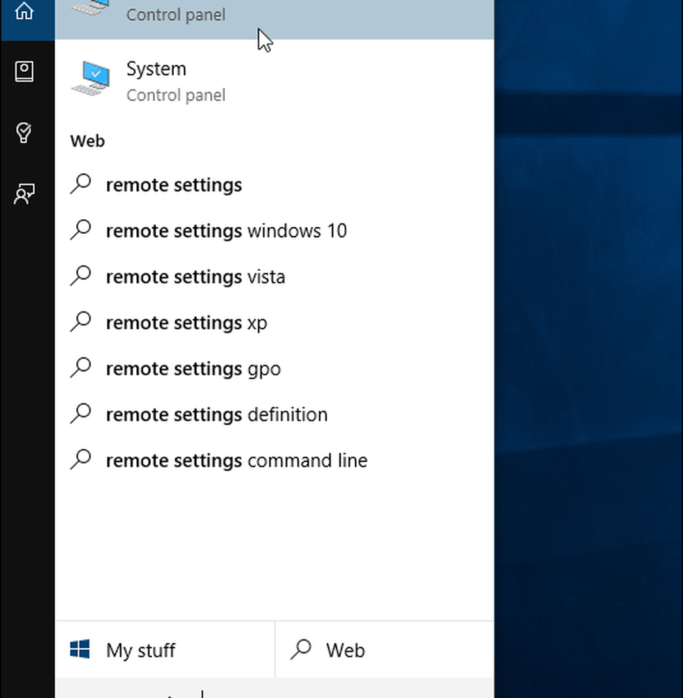Open the Cortana Notebook icon
Screen dimensions: 683x698
[x=24, y=71]
